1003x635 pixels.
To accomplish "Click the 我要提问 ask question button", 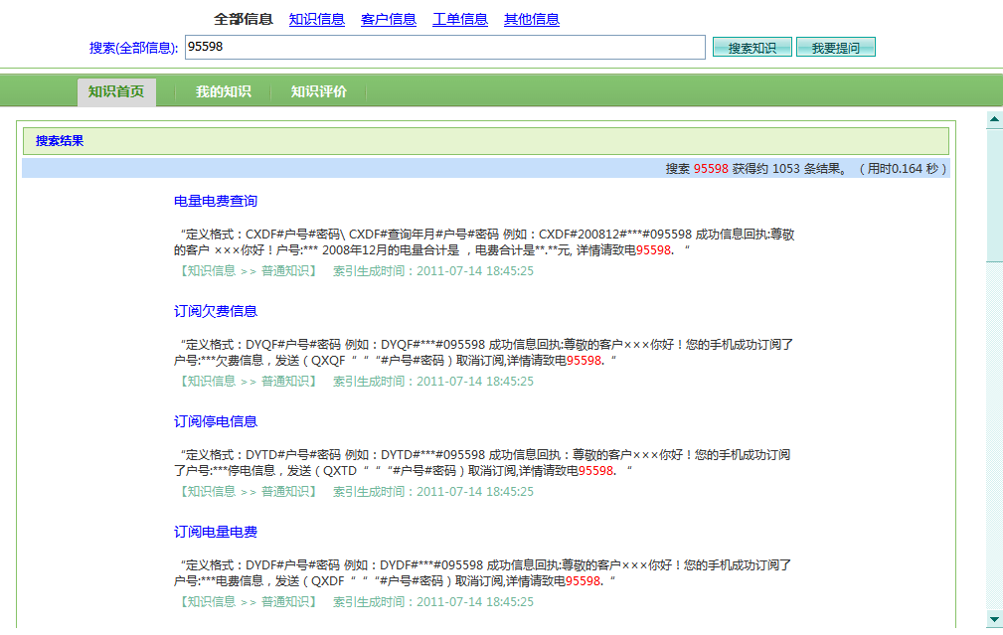I will click(x=835, y=48).
